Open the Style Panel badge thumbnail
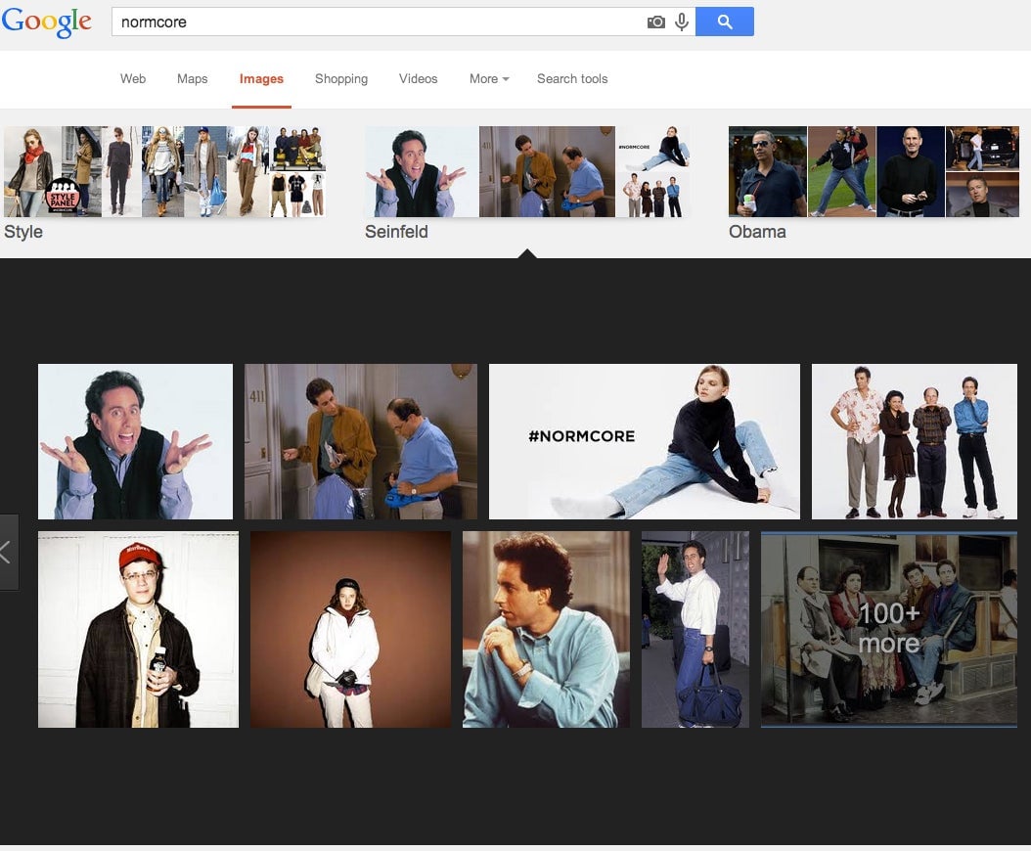 click(62, 195)
